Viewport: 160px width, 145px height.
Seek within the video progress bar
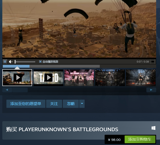click(79, 66)
